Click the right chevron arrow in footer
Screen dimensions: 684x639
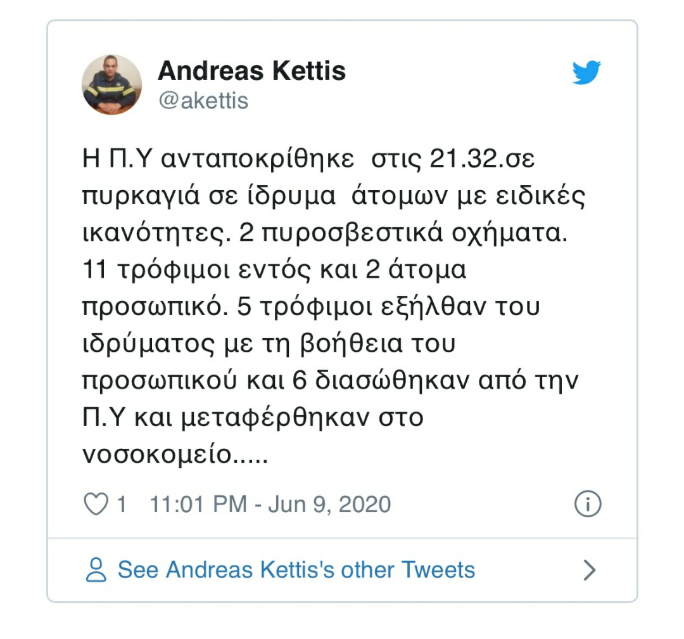click(x=589, y=570)
